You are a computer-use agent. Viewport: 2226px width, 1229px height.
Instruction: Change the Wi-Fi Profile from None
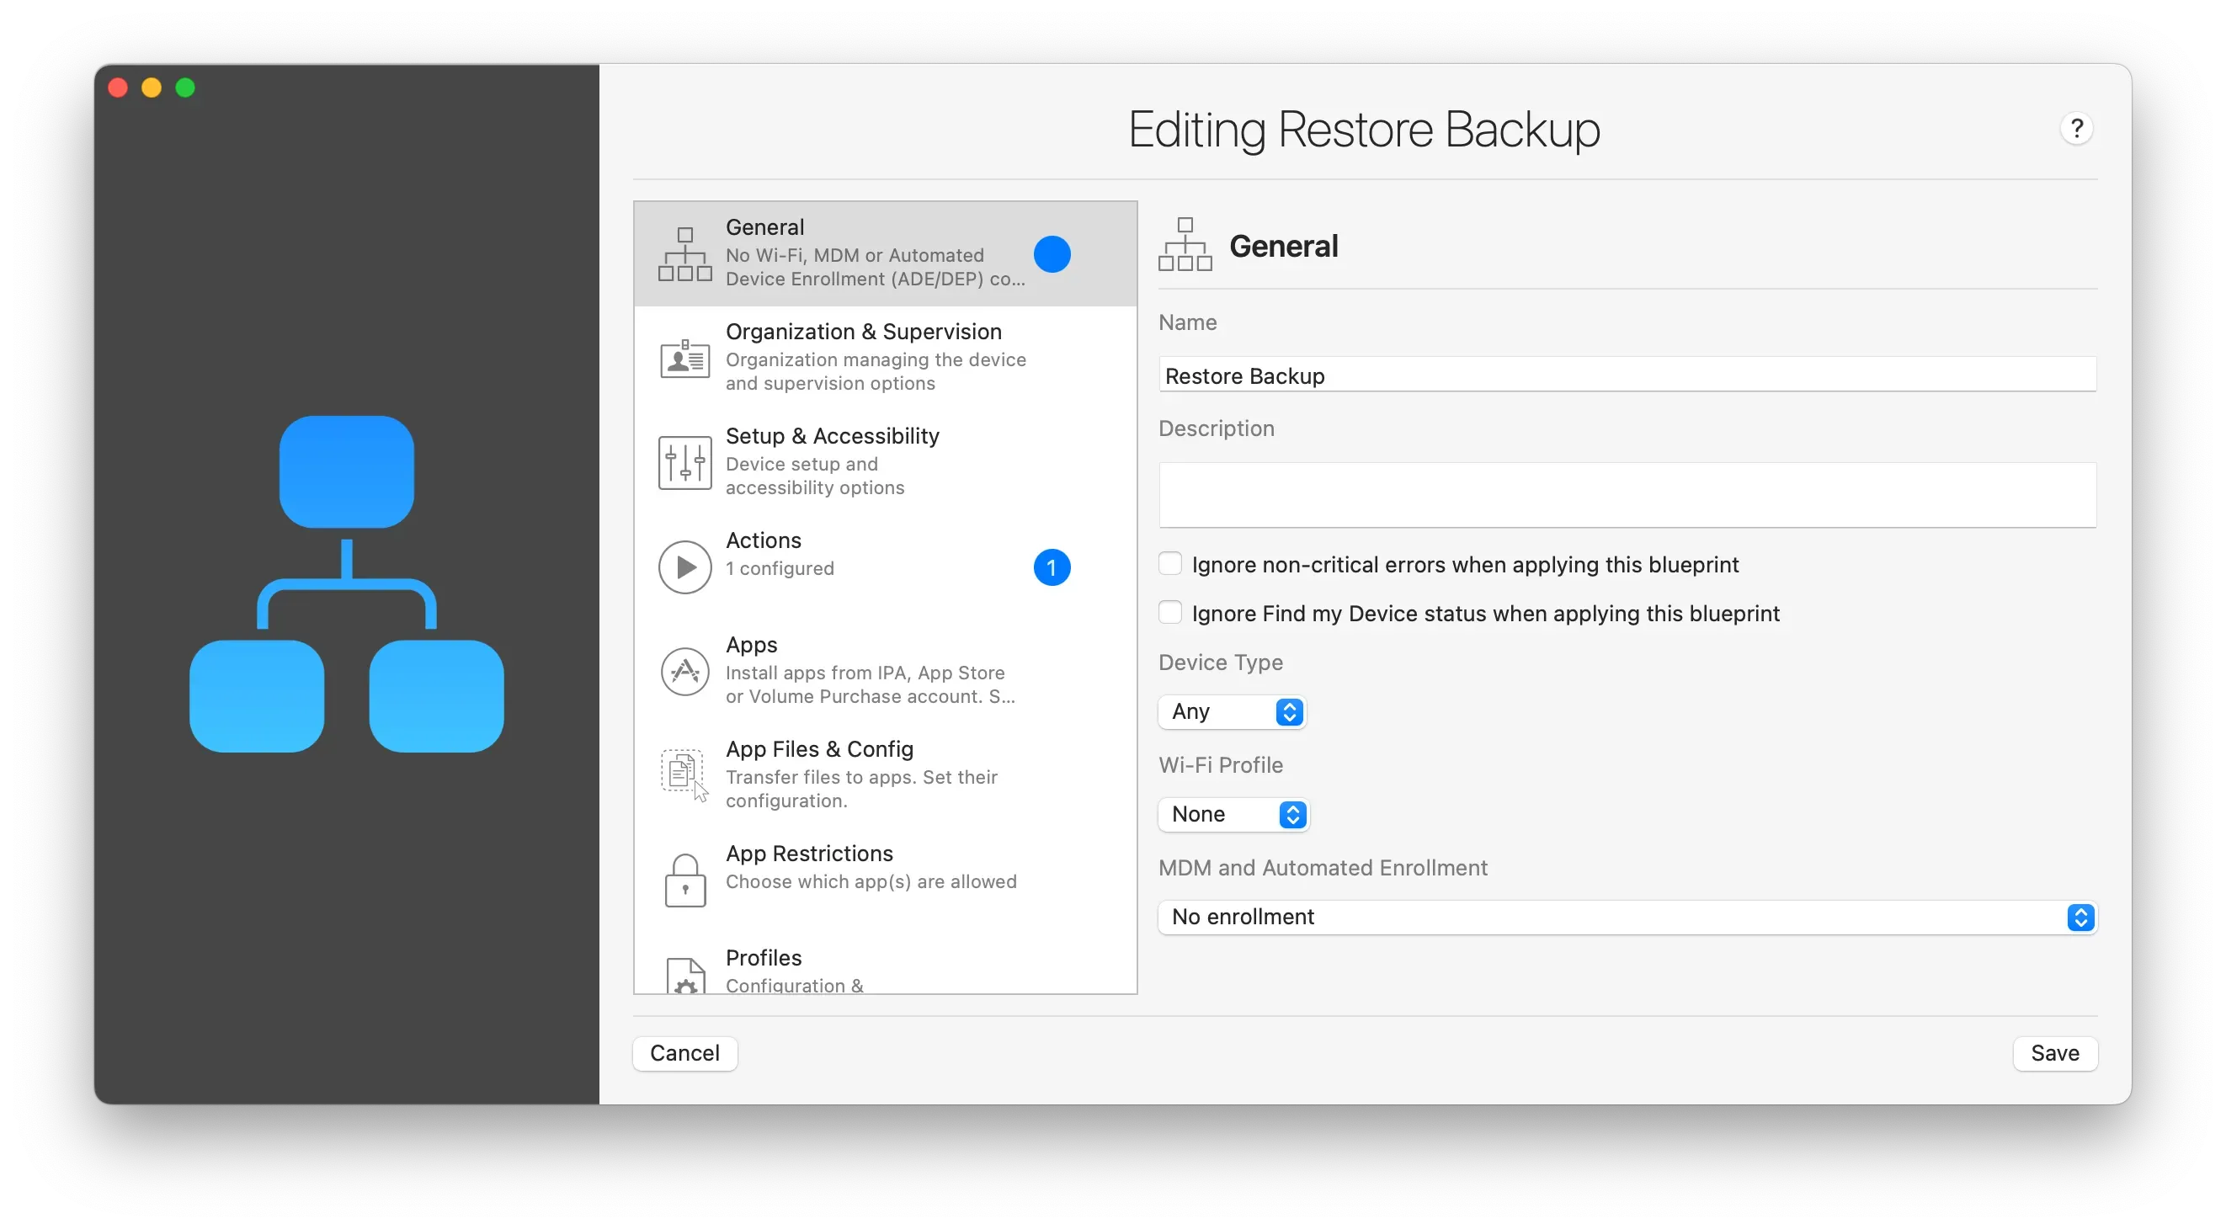coord(1234,813)
